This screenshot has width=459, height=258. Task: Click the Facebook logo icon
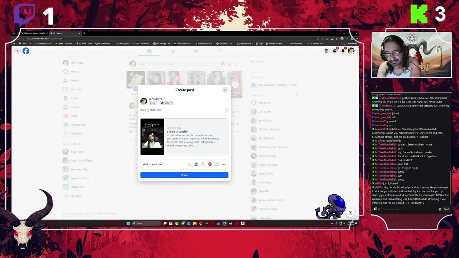click(26, 51)
